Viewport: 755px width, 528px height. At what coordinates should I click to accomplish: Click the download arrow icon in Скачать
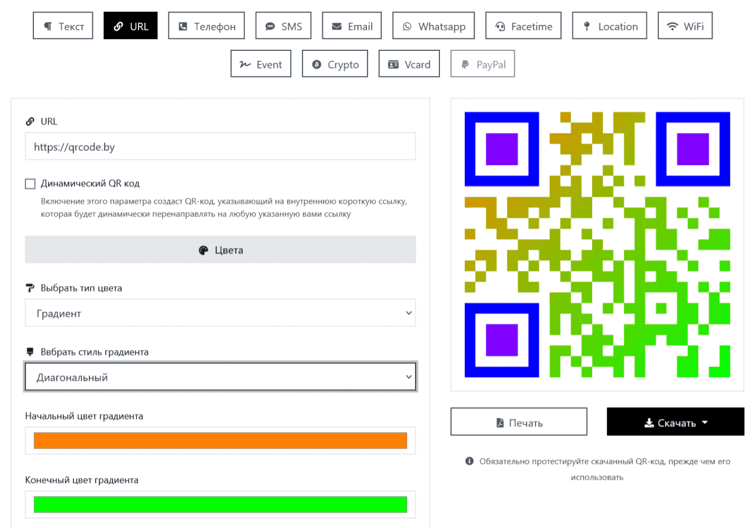click(x=649, y=423)
